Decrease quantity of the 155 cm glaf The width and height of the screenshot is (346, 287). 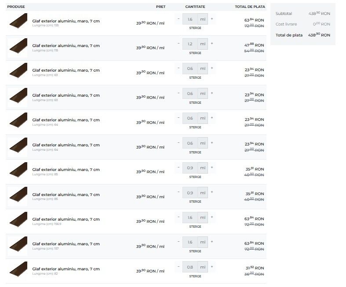pyautogui.click(x=178, y=19)
